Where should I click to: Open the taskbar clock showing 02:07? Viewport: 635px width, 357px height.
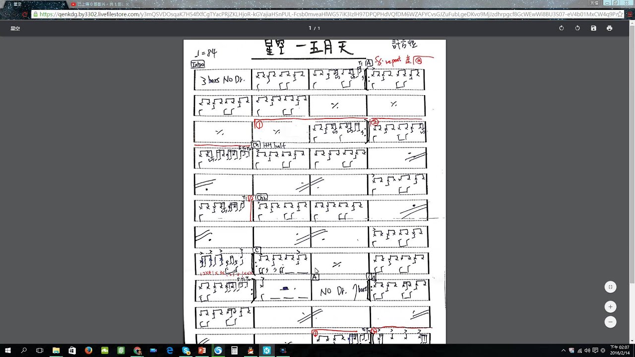620,351
